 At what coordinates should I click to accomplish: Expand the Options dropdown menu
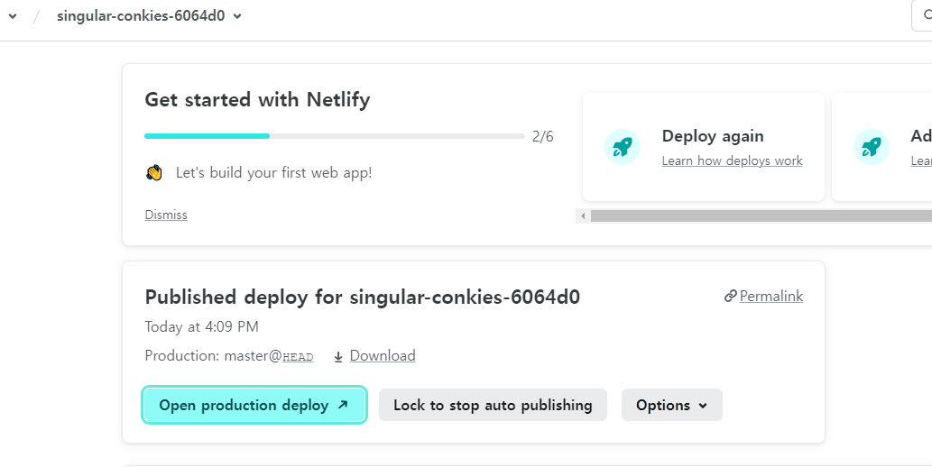pos(671,405)
